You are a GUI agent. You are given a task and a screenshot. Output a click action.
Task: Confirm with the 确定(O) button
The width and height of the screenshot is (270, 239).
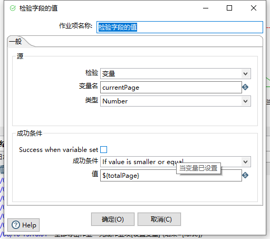(x=113, y=219)
